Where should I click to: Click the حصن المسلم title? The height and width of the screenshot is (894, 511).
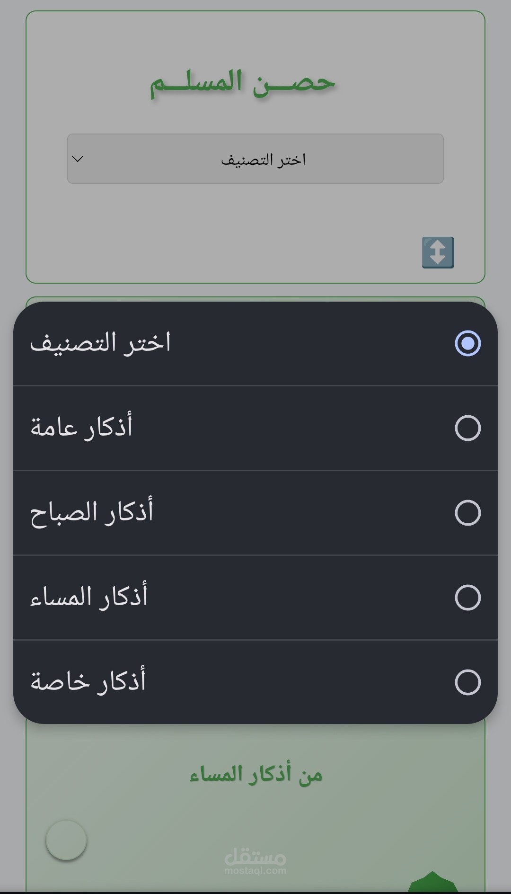tap(243, 83)
